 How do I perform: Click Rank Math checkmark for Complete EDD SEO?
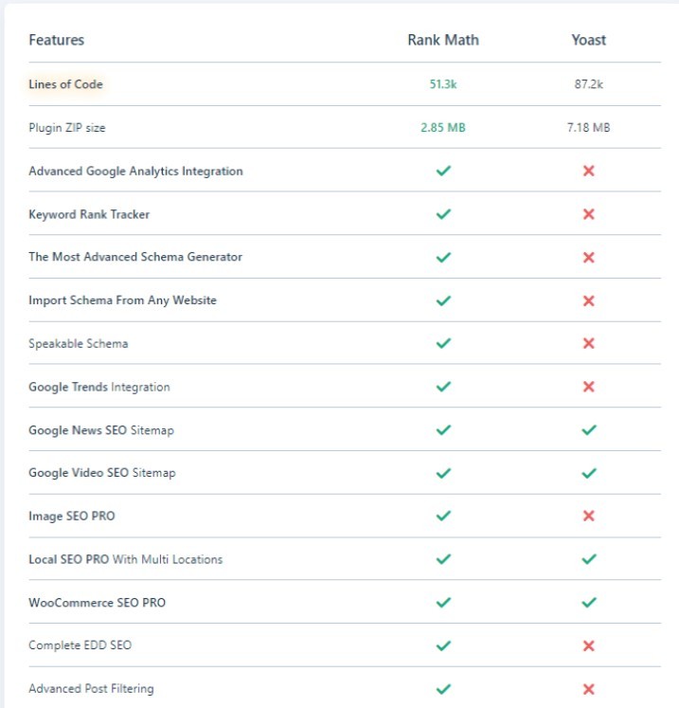coord(443,645)
